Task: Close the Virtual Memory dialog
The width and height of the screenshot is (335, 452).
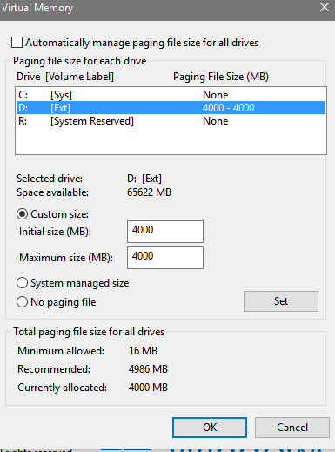Action: coord(325,7)
